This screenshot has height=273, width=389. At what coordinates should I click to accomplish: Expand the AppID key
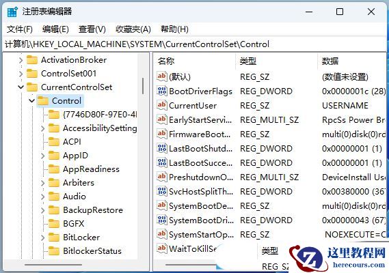tap(42, 156)
